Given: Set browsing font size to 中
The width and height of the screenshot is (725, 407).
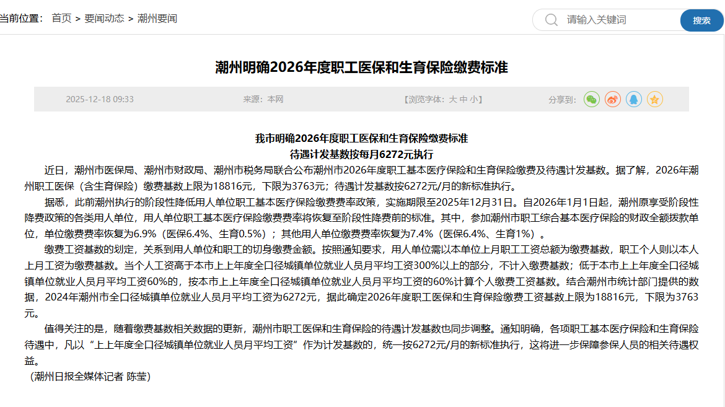Looking at the screenshot, I should [464, 99].
